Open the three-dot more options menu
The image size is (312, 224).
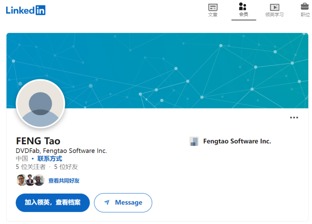tap(294, 118)
